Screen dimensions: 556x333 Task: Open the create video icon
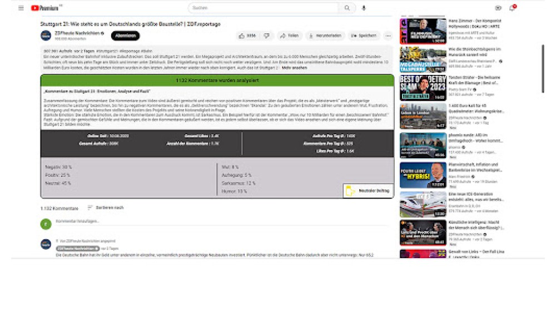tap(498, 8)
